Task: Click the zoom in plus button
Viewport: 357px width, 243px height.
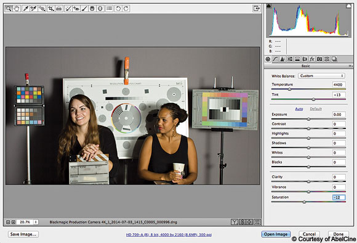Action: tap(14, 222)
